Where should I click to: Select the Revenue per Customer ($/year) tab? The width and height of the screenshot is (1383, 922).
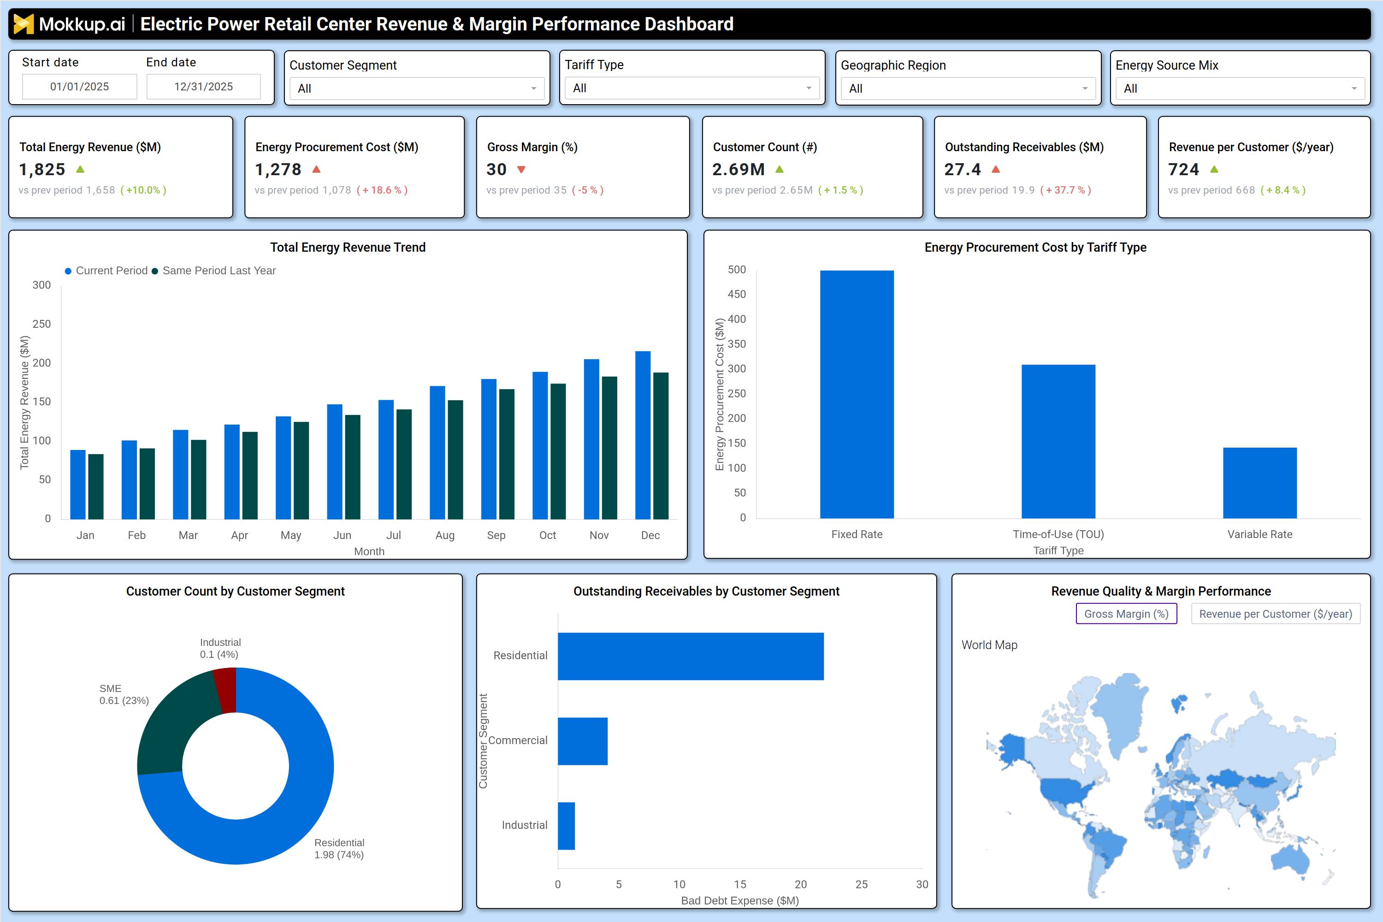(x=1276, y=614)
